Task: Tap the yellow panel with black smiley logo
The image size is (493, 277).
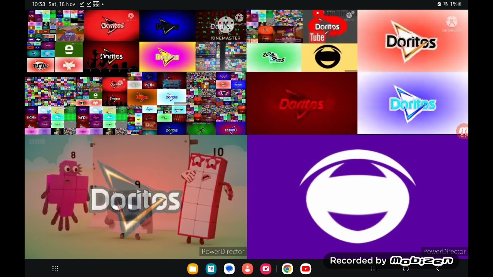Action: click(329, 57)
